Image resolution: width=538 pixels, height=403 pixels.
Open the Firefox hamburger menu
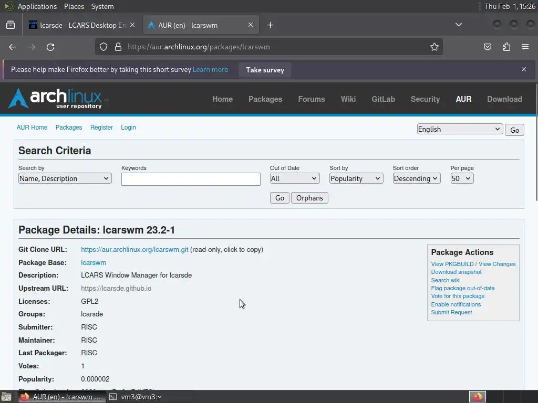[525, 47]
